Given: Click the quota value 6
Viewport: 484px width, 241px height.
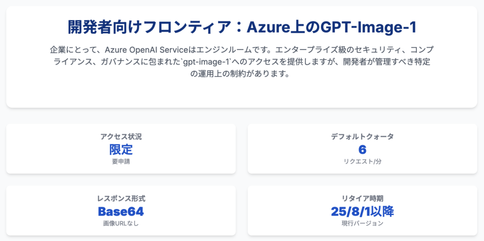Looking at the screenshot, I should tap(363, 150).
